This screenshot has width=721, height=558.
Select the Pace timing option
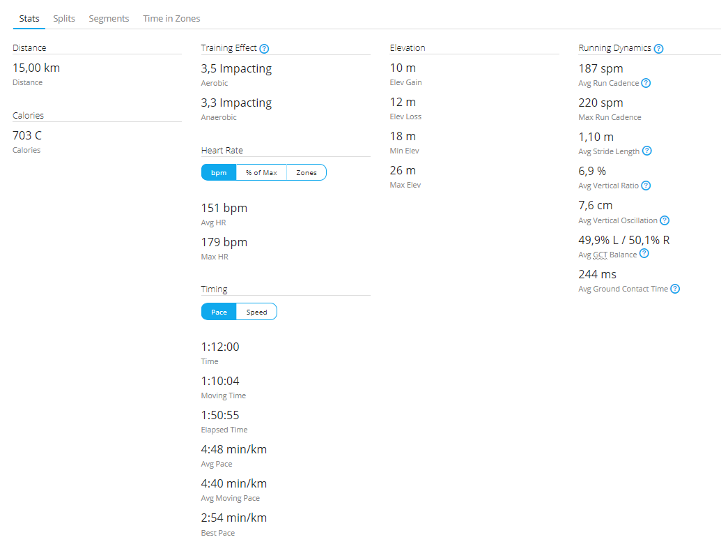(219, 312)
